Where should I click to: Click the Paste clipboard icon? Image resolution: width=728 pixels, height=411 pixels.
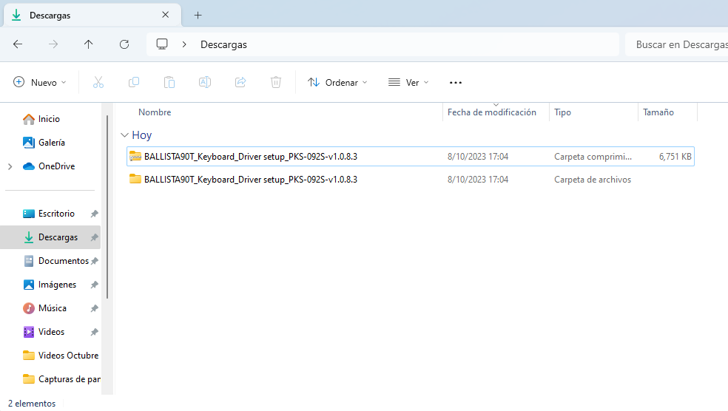[x=169, y=83]
